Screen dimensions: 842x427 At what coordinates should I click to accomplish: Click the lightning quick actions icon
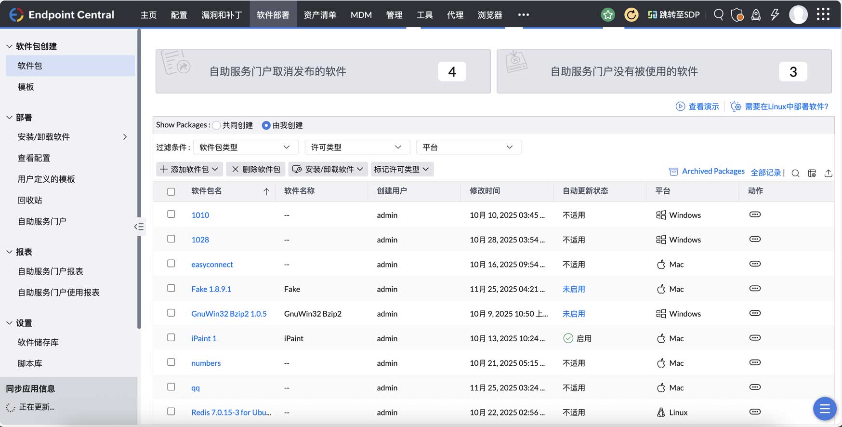(775, 15)
